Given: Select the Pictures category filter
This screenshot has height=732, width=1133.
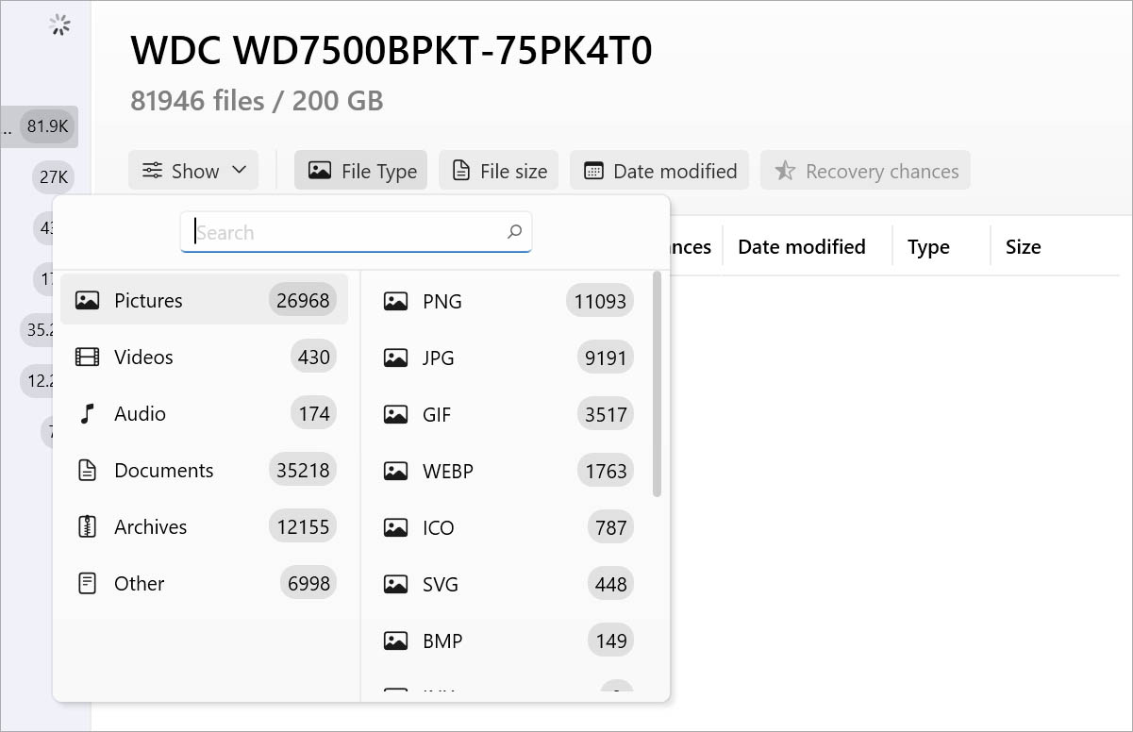Looking at the screenshot, I should (x=148, y=300).
